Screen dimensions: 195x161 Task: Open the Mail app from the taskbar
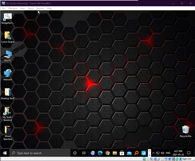point(129,153)
